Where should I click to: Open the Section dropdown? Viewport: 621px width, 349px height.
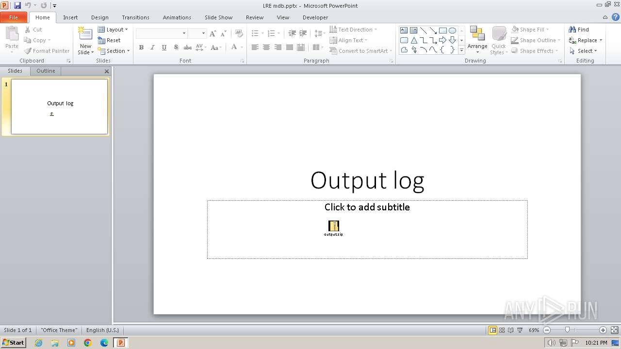[114, 51]
